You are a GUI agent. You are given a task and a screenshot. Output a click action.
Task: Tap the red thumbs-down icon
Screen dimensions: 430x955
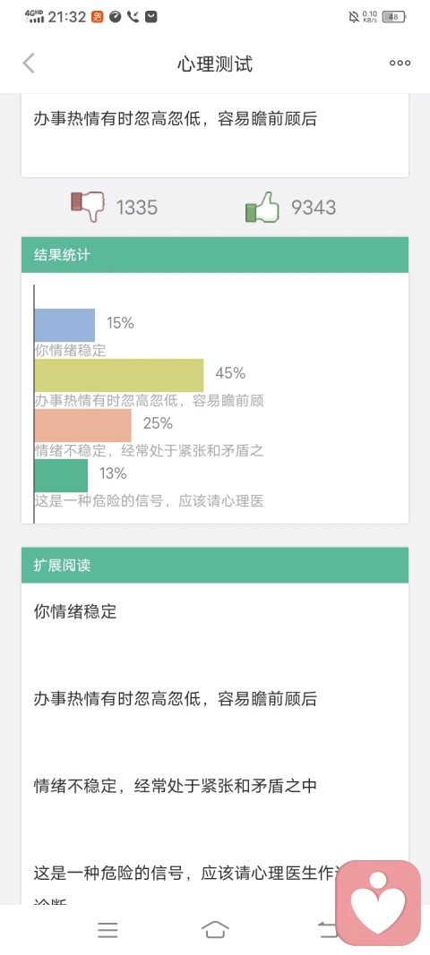click(87, 207)
